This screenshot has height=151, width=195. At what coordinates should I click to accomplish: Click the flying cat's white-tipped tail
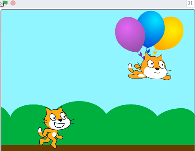pos(130,67)
